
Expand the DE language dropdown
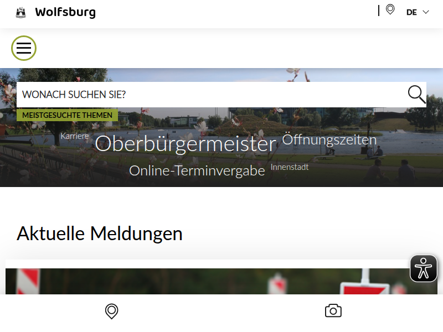(x=418, y=12)
